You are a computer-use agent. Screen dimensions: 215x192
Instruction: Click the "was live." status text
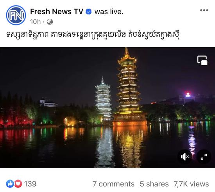pos(109,12)
